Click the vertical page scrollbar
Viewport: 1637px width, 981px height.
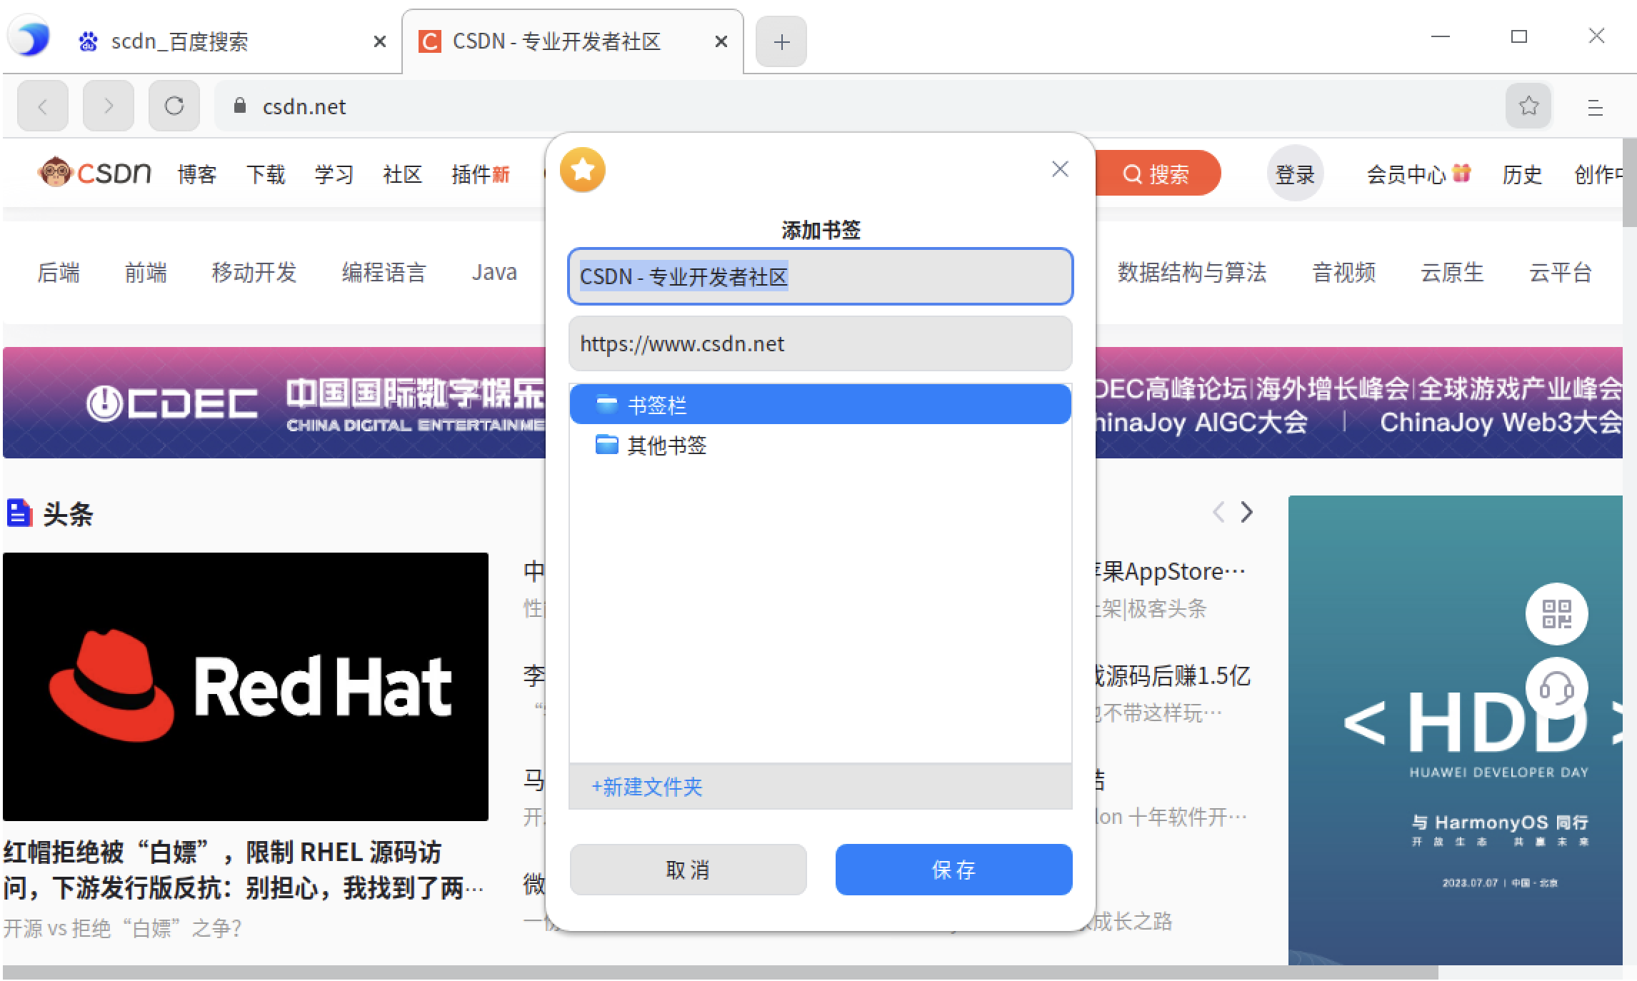[x=1629, y=183]
